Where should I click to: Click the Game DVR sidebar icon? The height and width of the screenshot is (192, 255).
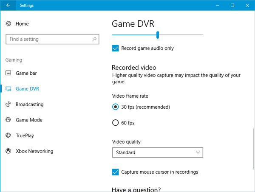pos(8,89)
